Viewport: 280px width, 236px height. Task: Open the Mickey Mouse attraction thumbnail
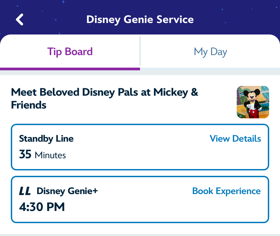click(253, 102)
